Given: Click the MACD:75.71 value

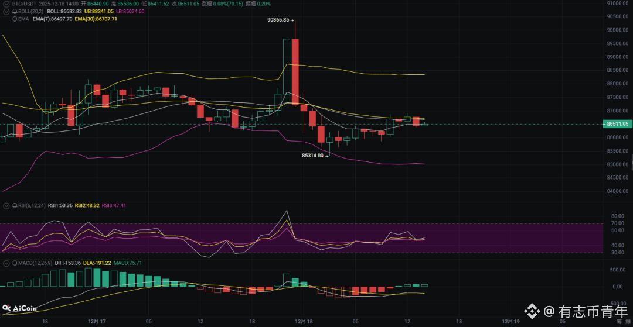Looking at the screenshot, I should [127, 263].
